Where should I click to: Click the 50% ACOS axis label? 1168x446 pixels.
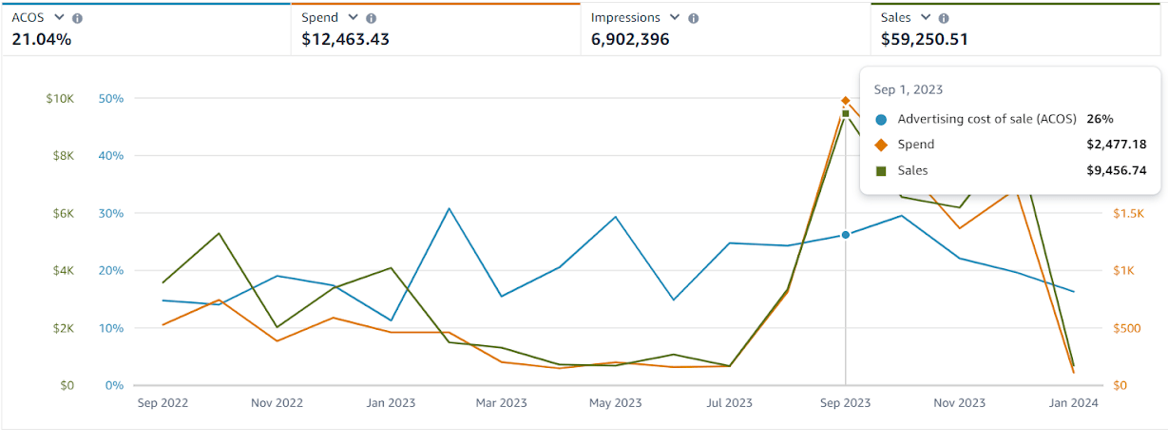111,99
